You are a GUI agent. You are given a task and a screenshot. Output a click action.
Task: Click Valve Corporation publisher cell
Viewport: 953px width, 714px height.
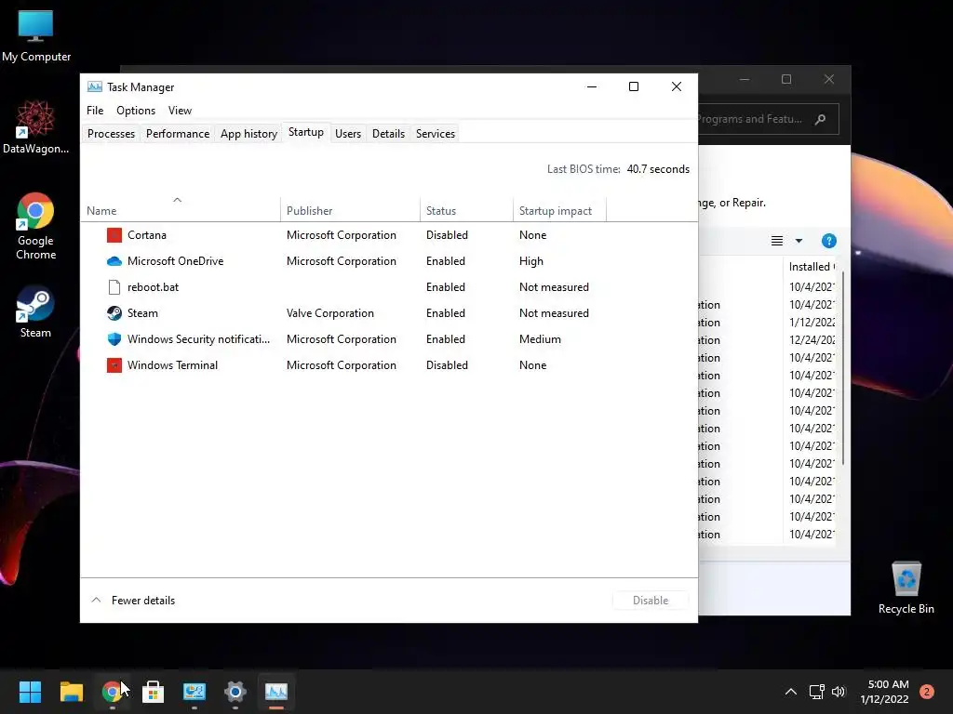click(x=330, y=313)
